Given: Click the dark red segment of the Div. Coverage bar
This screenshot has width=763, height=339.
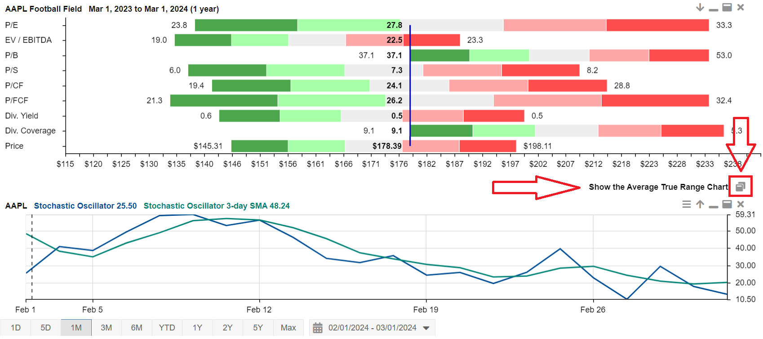Looking at the screenshot, I should [692, 131].
